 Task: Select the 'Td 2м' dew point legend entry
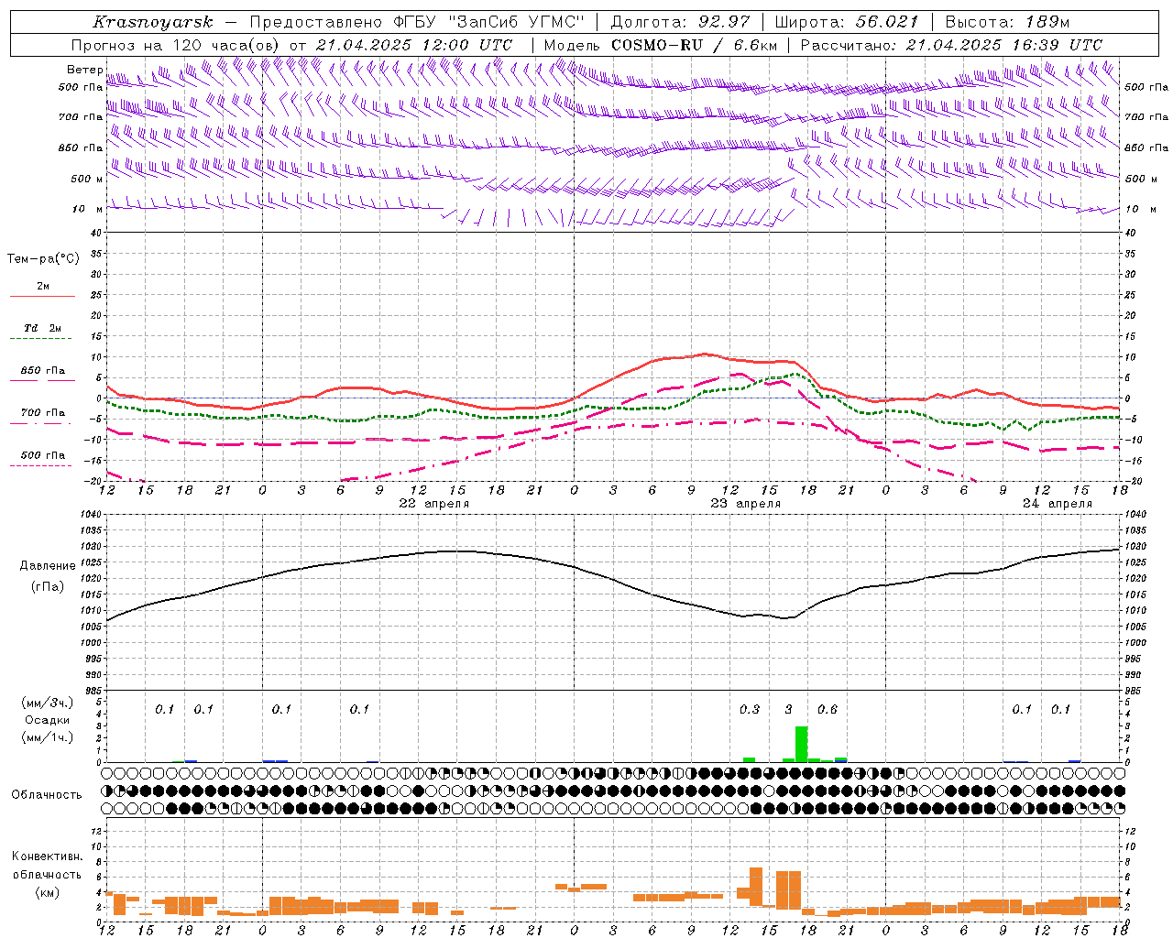[43, 328]
